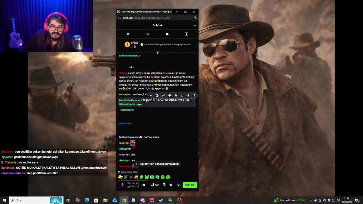The width and height of the screenshot is (363, 204).
Task: Click username usampion in chat
Action: [x=125, y=94]
